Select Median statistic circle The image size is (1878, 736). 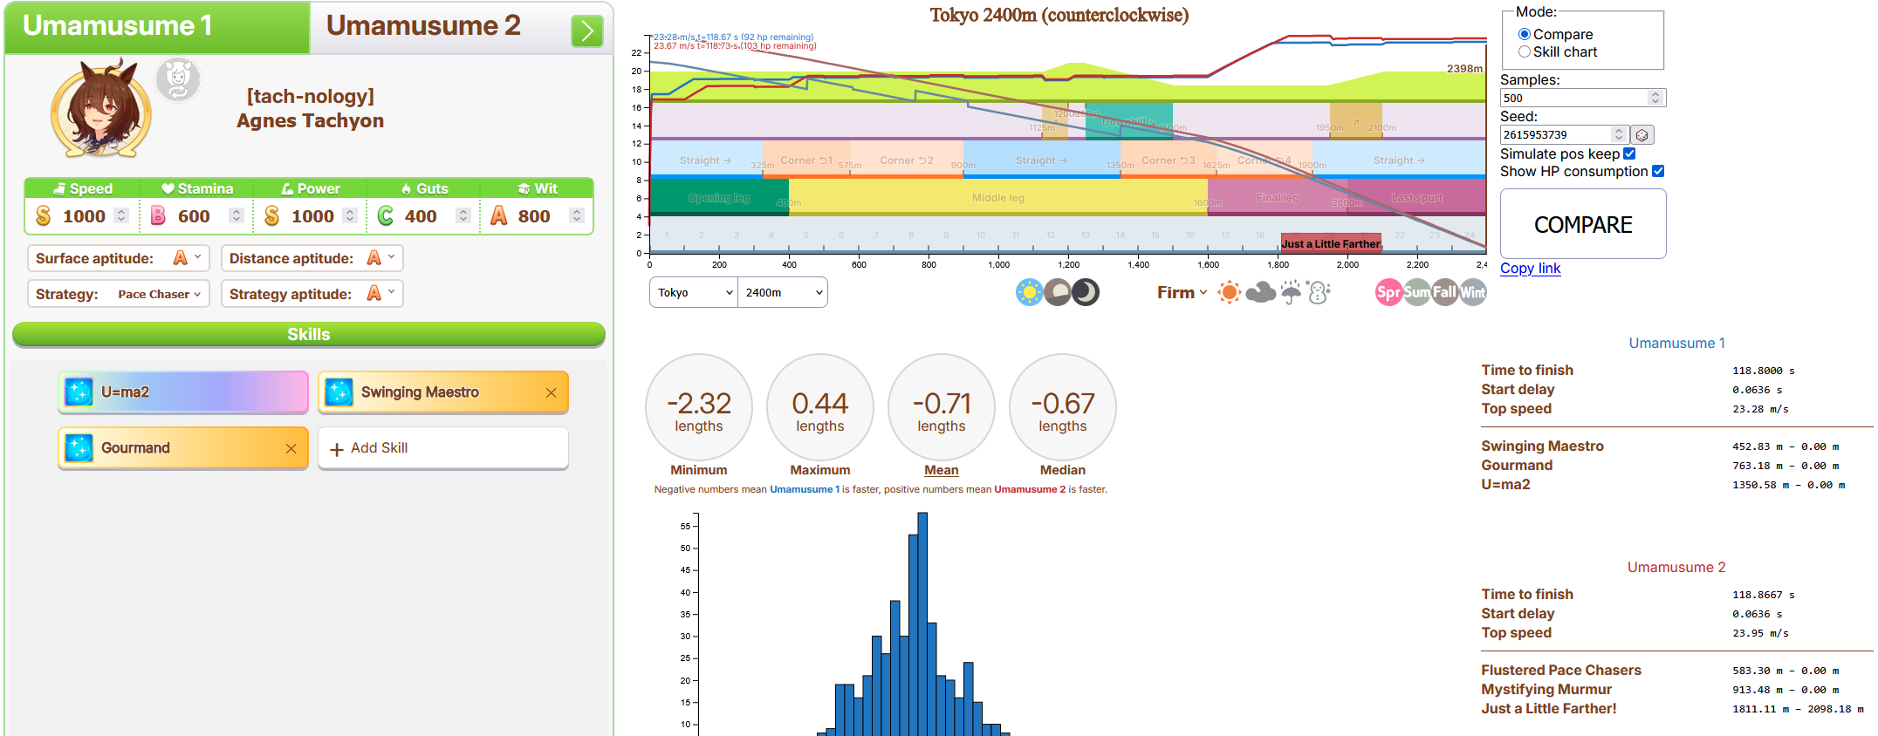coord(1063,407)
